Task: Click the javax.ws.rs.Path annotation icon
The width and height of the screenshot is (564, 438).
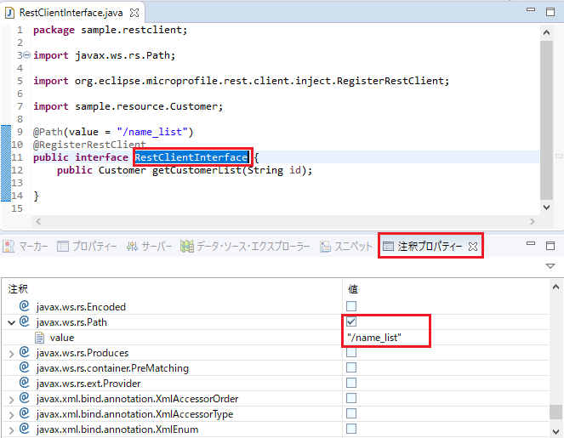Action: [24, 321]
